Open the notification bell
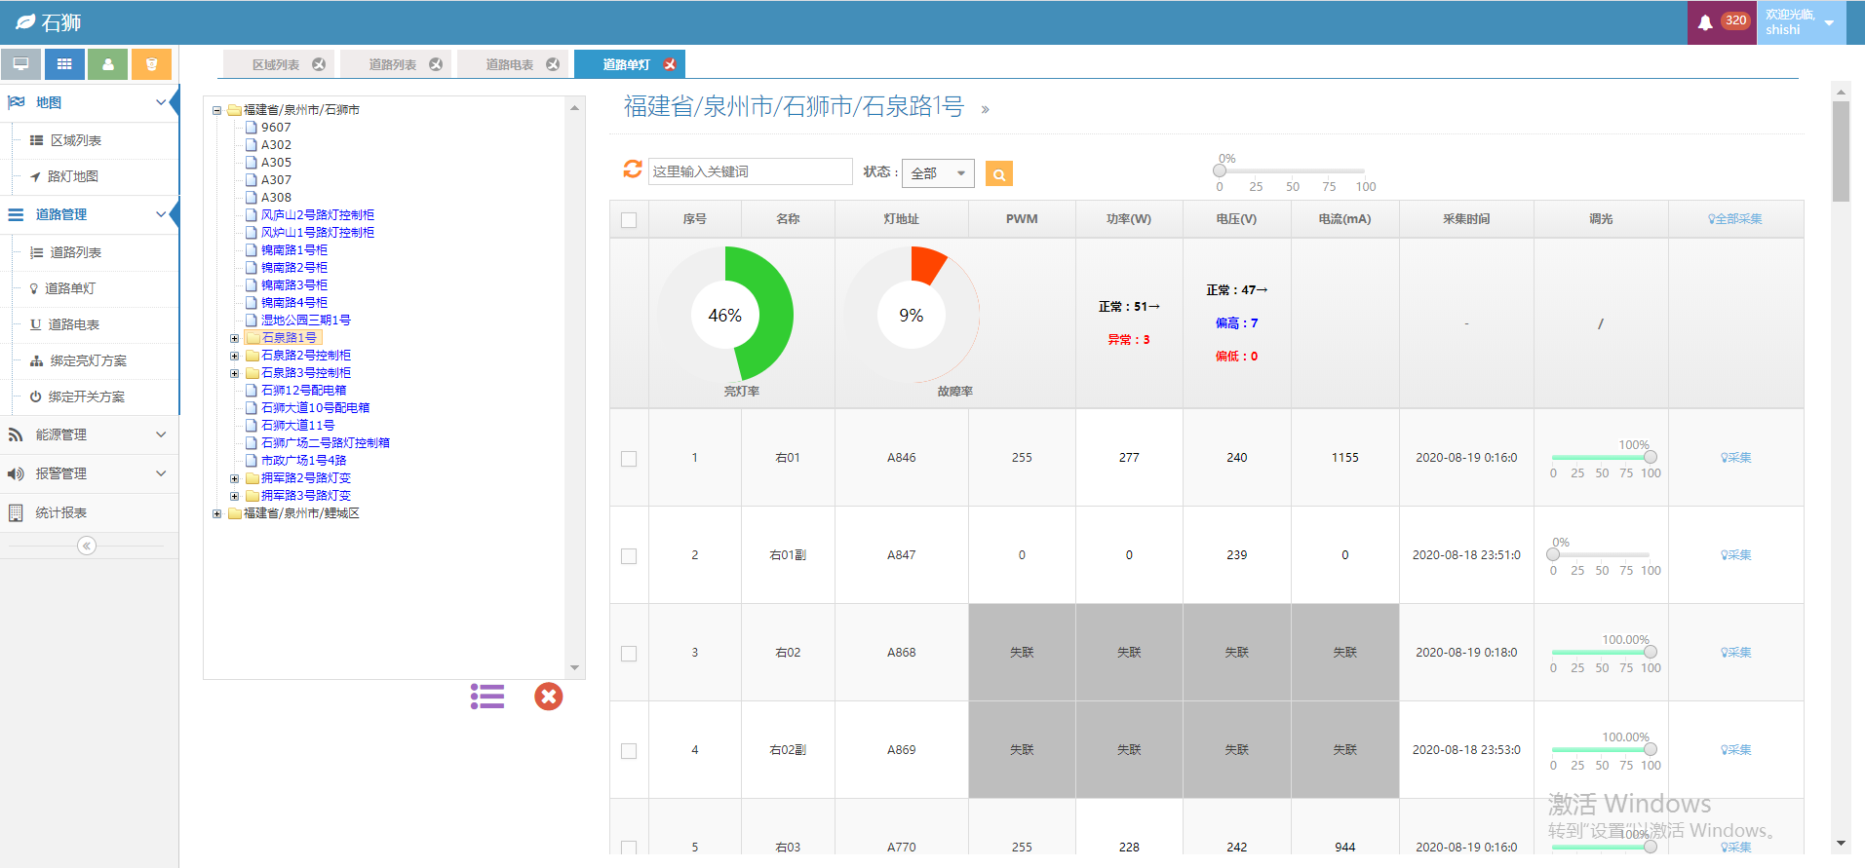The width and height of the screenshot is (1865, 868). tap(1705, 22)
